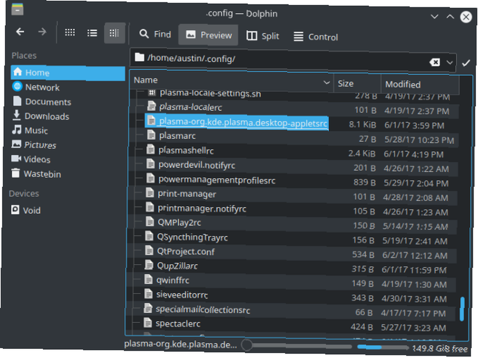Open Void device
The image size is (478, 358).
tap(26, 210)
